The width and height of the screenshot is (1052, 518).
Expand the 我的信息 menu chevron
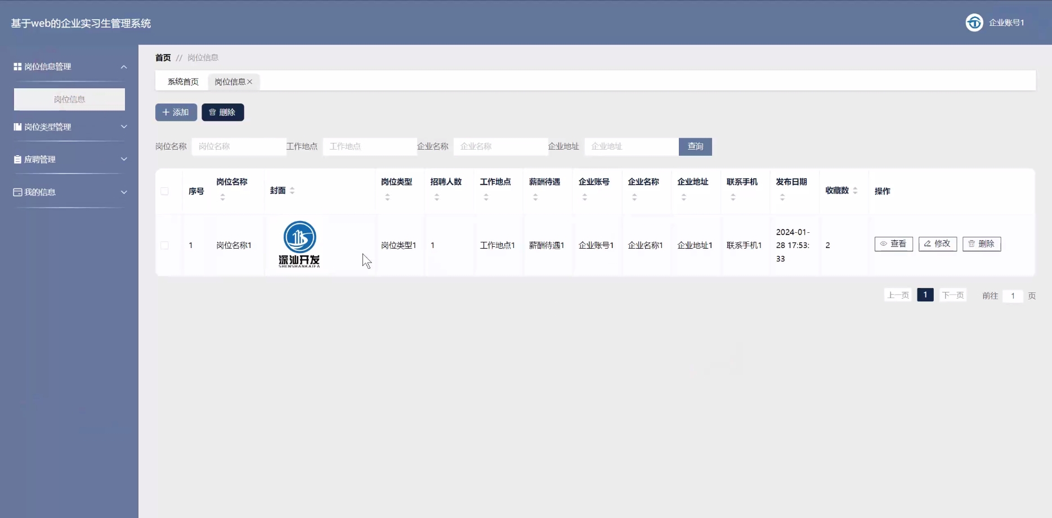124,192
